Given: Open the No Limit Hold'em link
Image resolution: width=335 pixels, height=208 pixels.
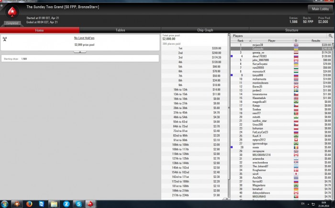Looking at the screenshot, I should coord(84,38).
